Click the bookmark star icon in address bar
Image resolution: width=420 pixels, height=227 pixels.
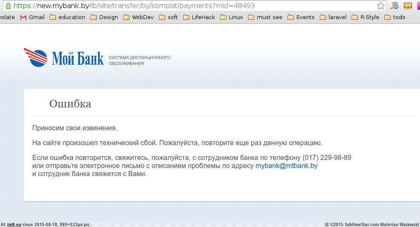[x=381, y=6]
